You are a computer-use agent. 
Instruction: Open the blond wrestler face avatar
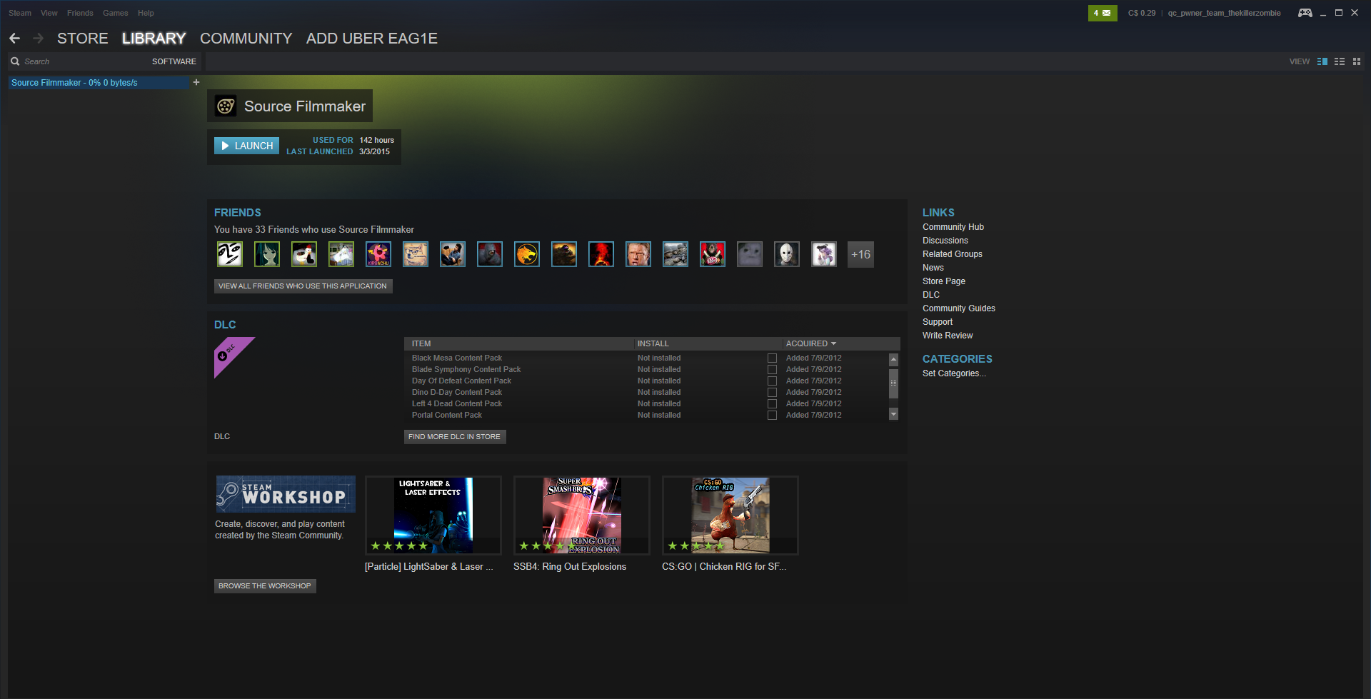(638, 254)
